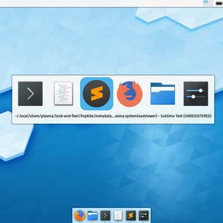The image size is (223, 223).
Task: Pick the blue file manager folder in the switcher
Action: click(163, 94)
